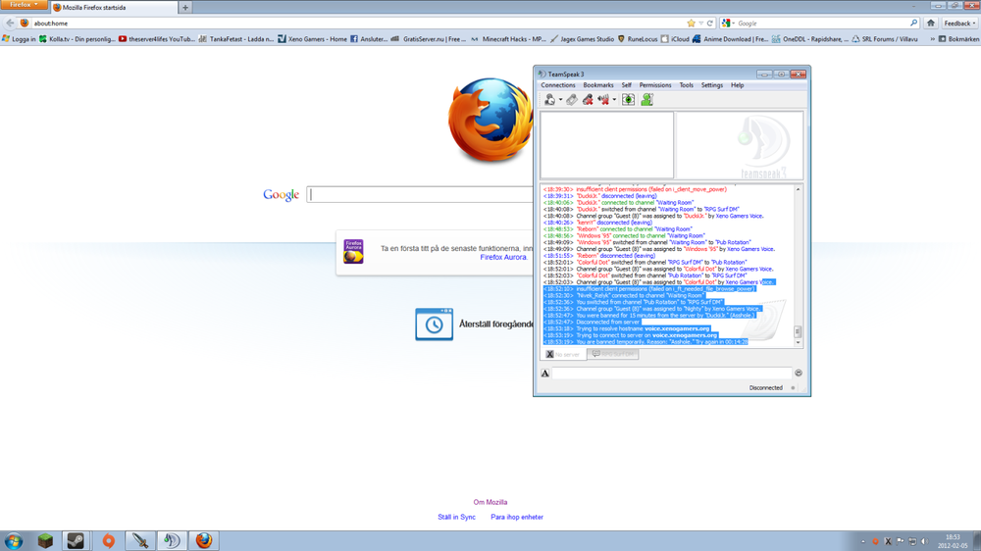
Task: Open Help menu in TeamSpeak
Action: coord(737,85)
